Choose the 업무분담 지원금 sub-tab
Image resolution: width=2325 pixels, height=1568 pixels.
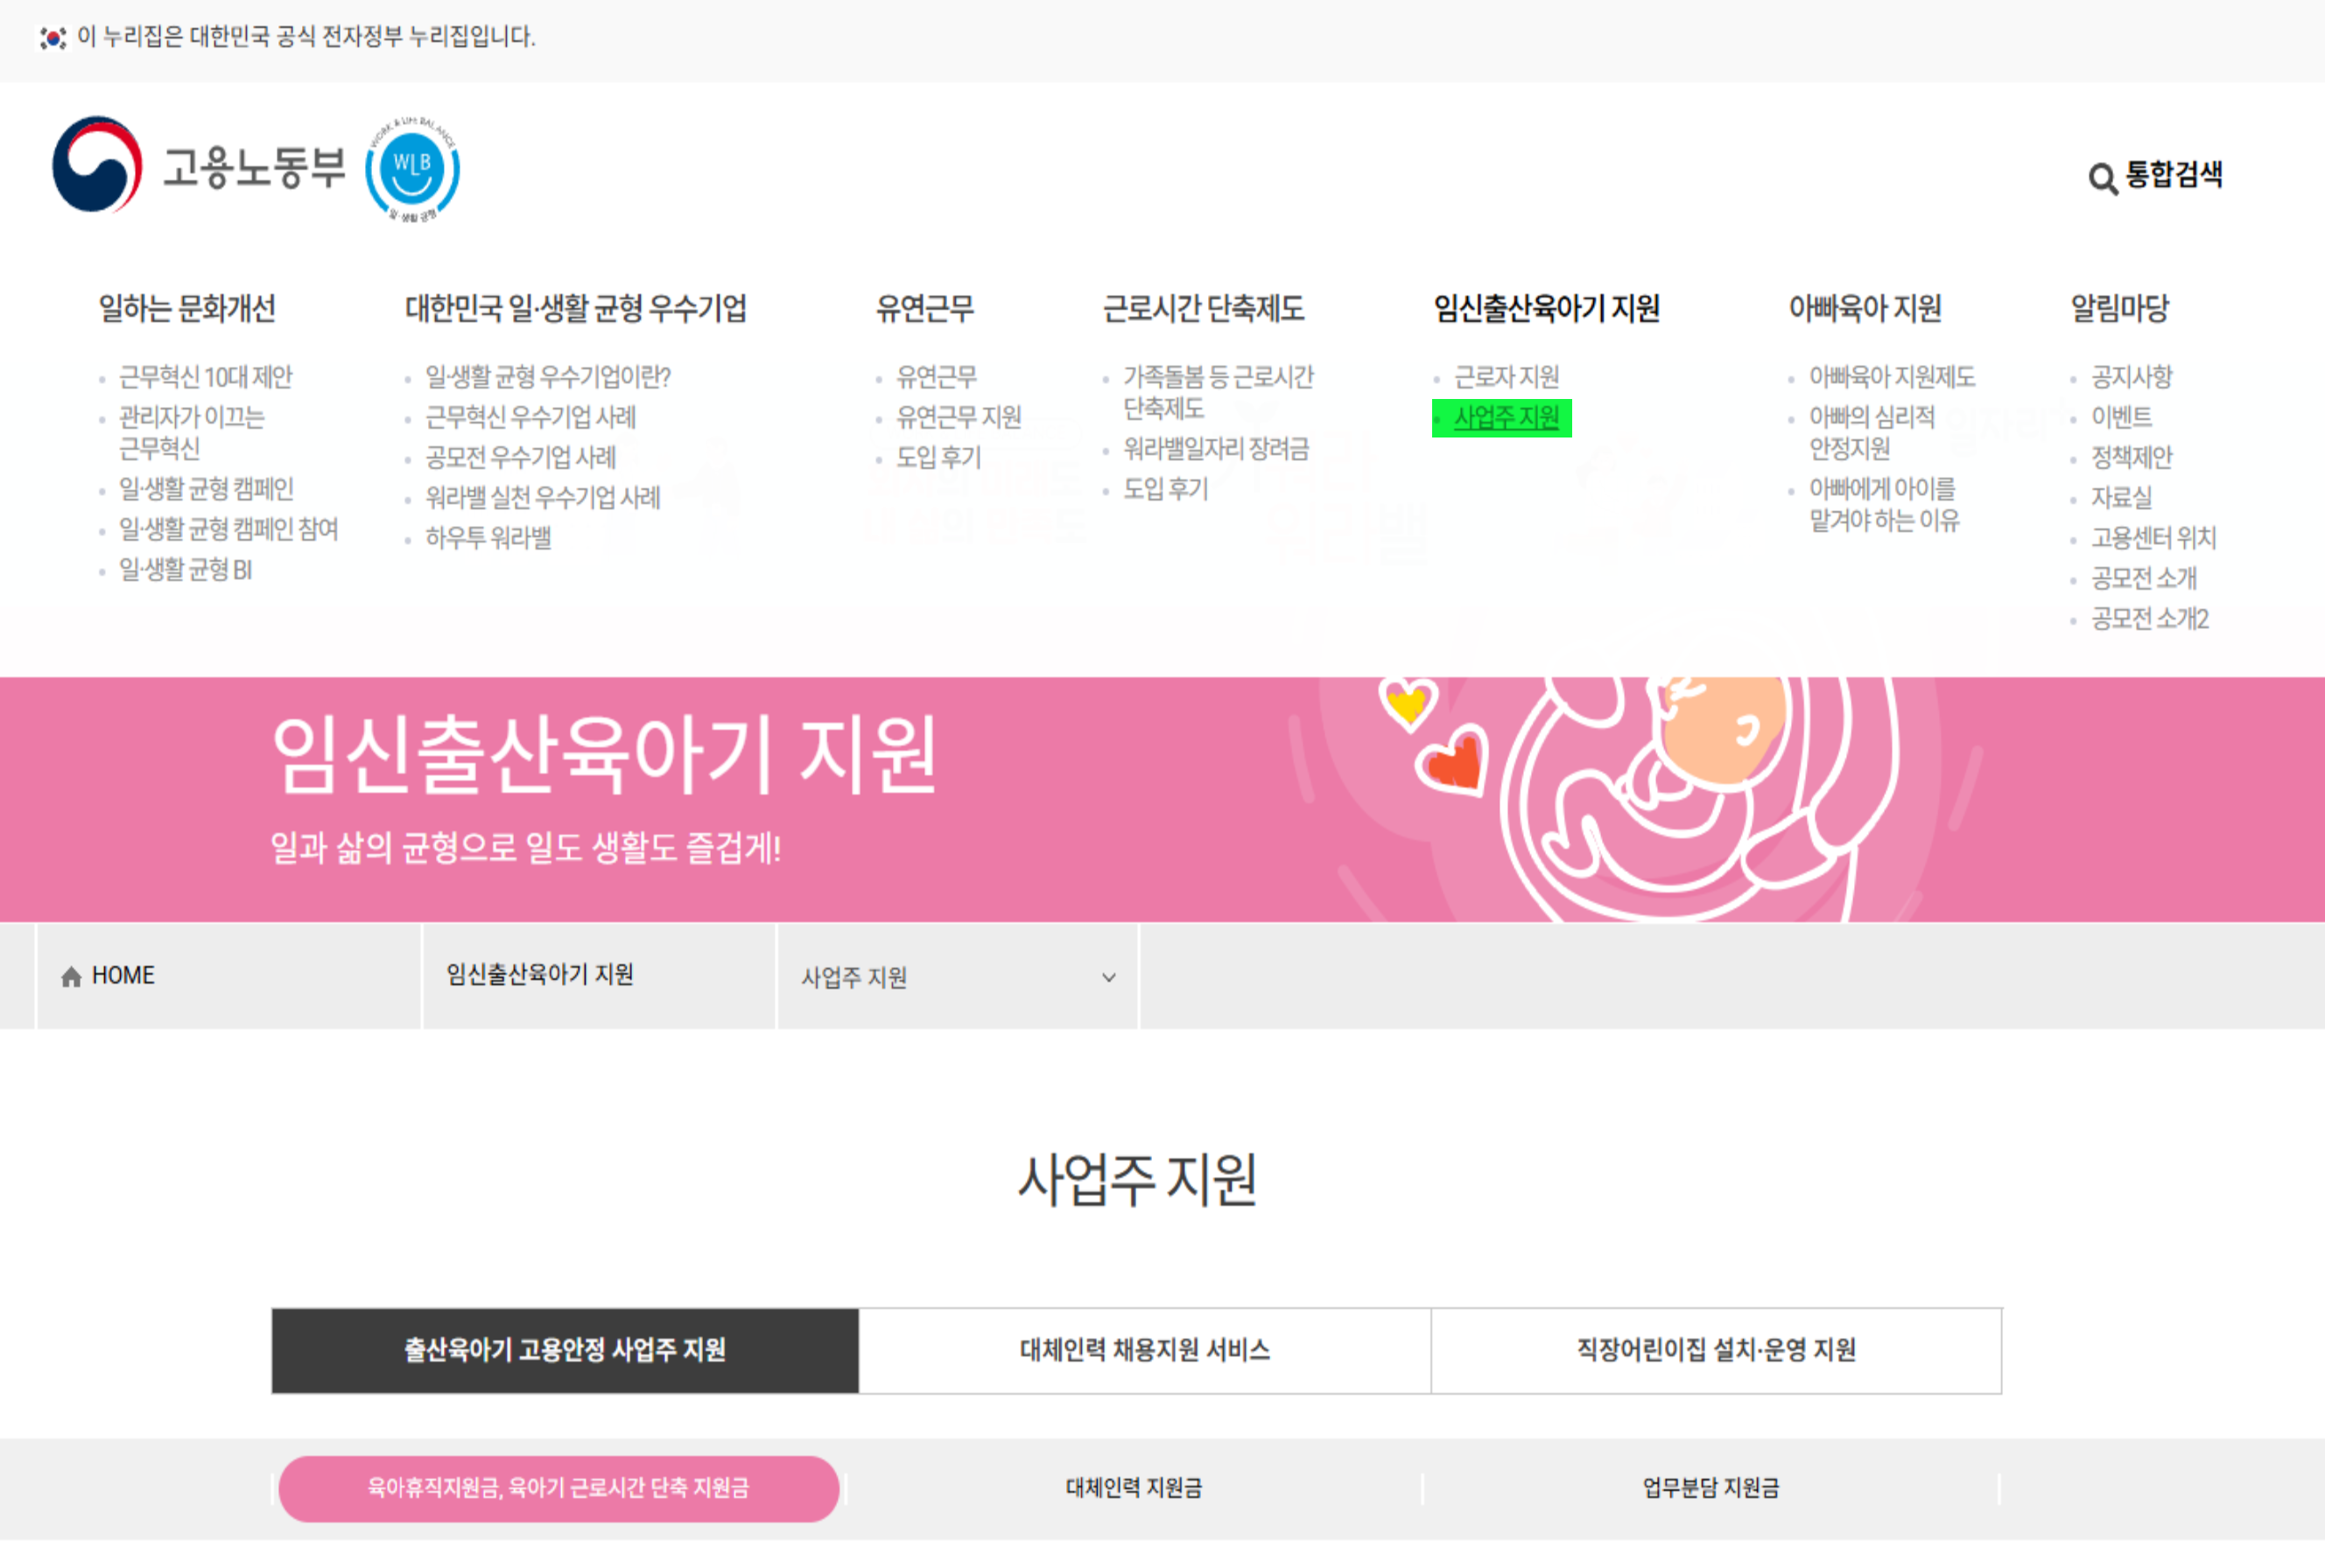pyautogui.click(x=1710, y=1488)
